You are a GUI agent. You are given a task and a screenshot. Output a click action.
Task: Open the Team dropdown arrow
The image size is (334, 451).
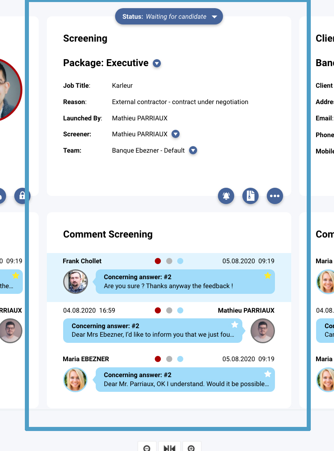(x=193, y=151)
